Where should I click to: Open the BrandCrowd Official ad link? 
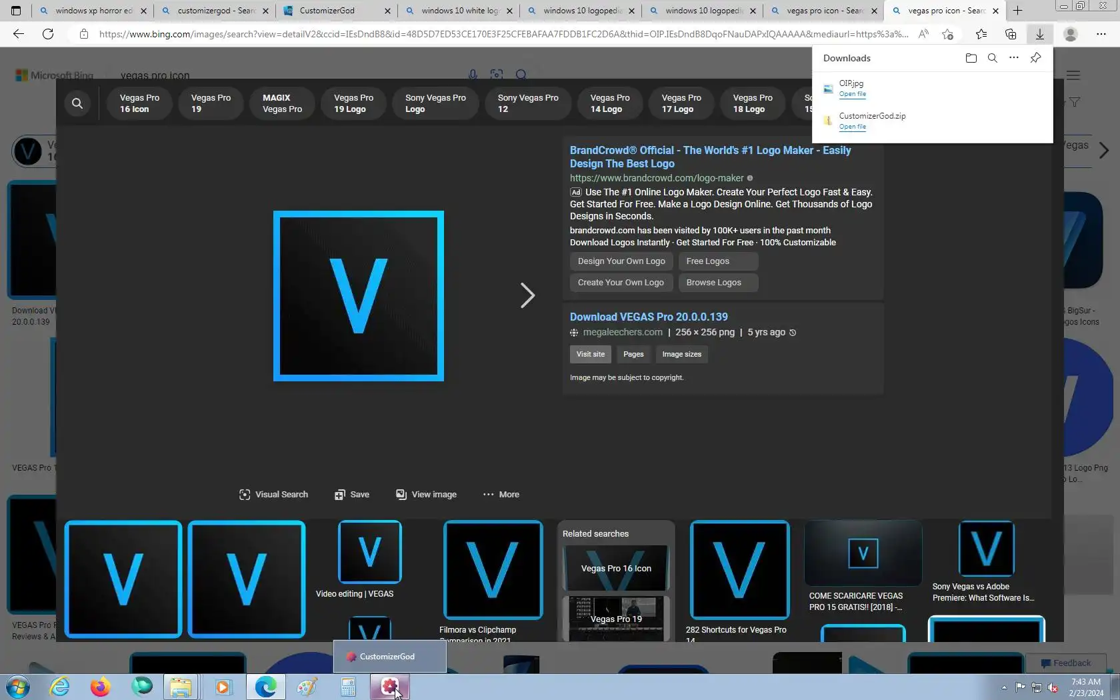[710, 157]
